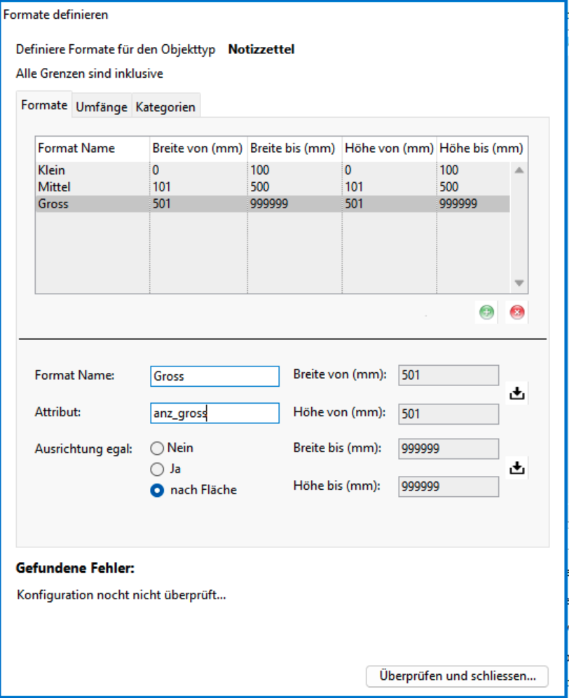569x698 pixels.
Task: Switch to the Umfänge tab
Action: [x=102, y=107]
